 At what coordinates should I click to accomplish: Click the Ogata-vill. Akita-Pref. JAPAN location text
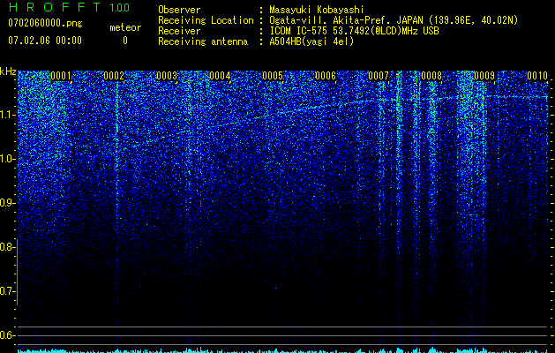(394, 20)
